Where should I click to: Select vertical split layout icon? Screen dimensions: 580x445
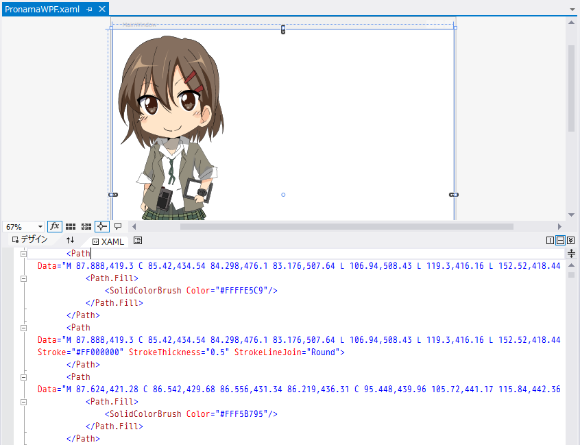(550, 241)
